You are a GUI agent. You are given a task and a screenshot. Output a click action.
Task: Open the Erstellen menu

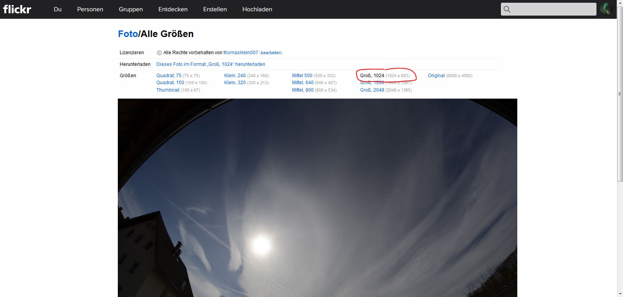pyautogui.click(x=215, y=9)
